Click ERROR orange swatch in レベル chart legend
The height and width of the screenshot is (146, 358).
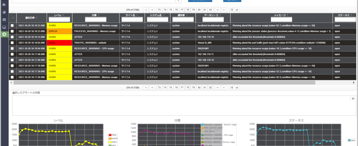click(110, 138)
